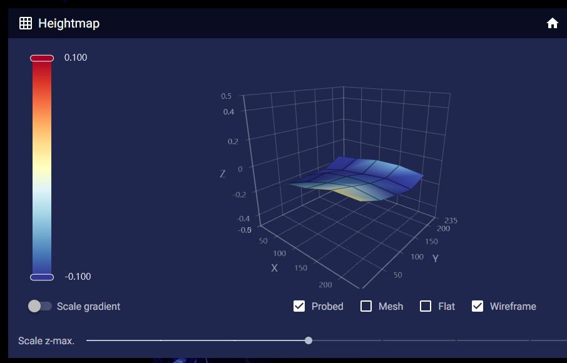
Task: Toggle the Scale gradient switch
Action: pos(40,306)
